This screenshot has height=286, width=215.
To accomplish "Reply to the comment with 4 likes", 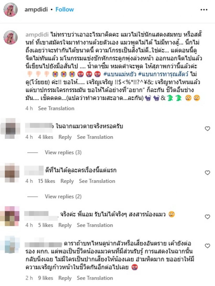I will pyautogui.click(x=65, y=137).
